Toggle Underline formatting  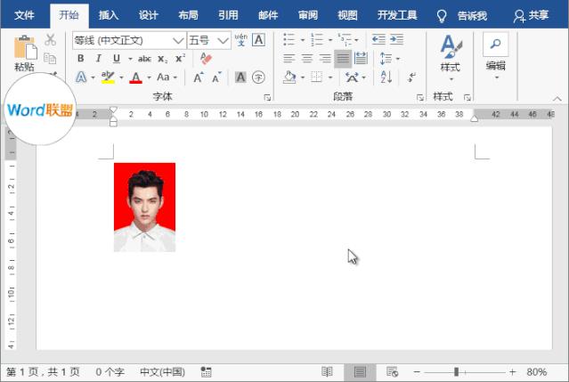(x=117, y=59)
